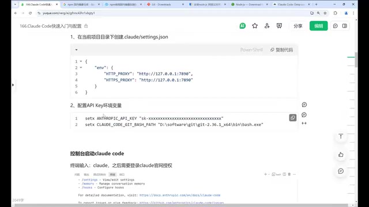Open the presentation mode icon in header
This screenshot has height=207, width=369.
(x=279, y=26)
